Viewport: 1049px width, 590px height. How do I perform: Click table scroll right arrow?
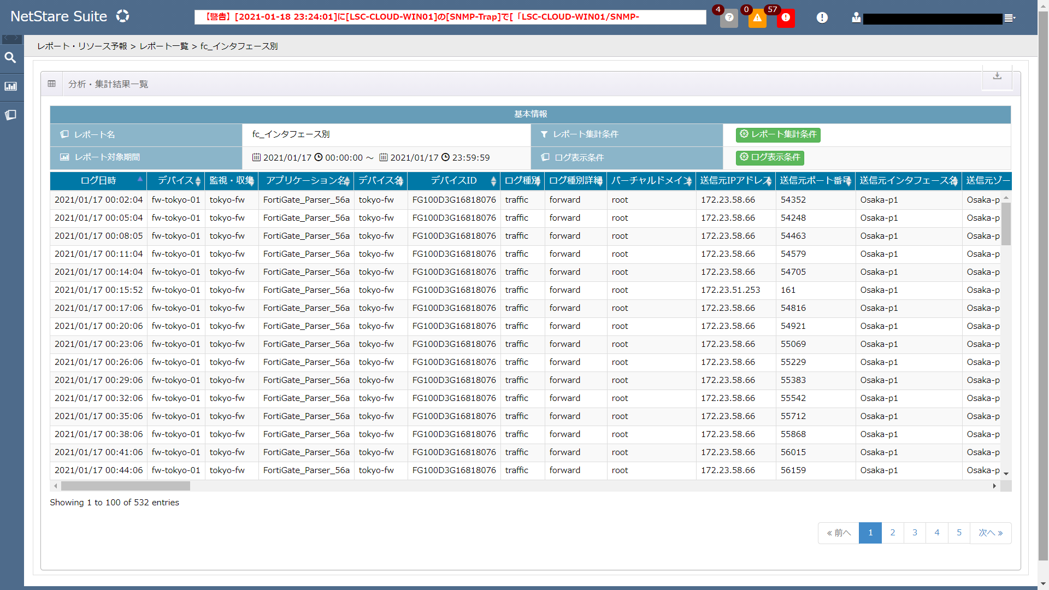point(994,486)
